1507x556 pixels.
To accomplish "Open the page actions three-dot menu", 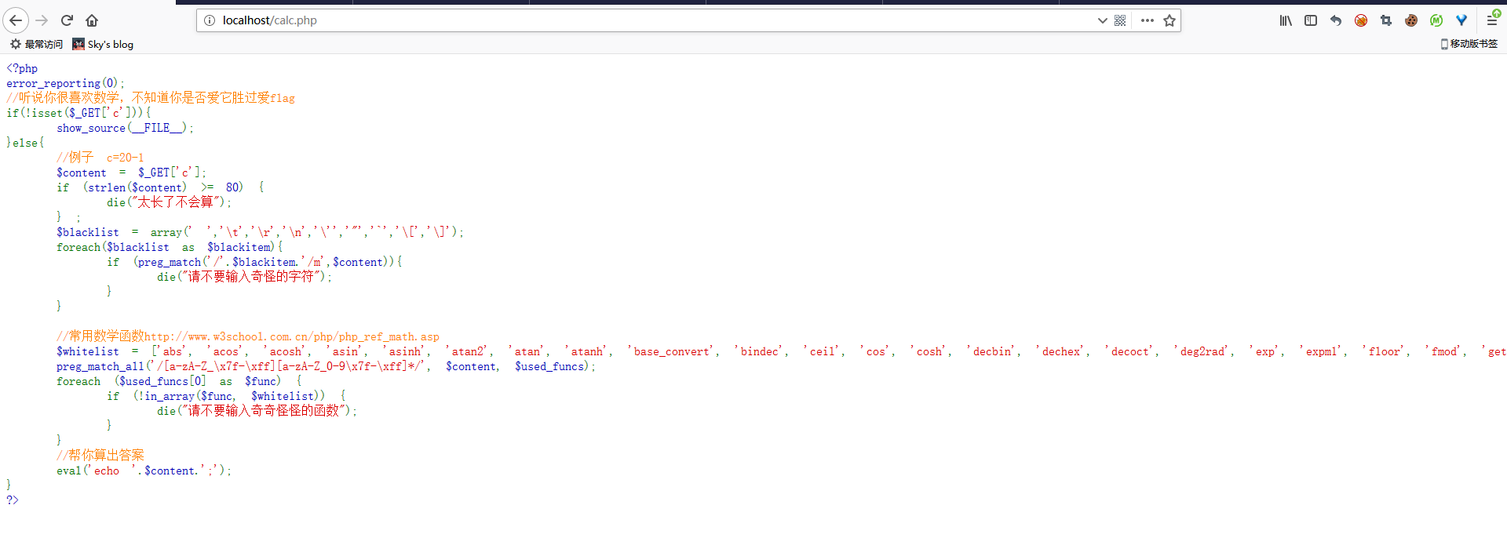I will [1148, 20].
